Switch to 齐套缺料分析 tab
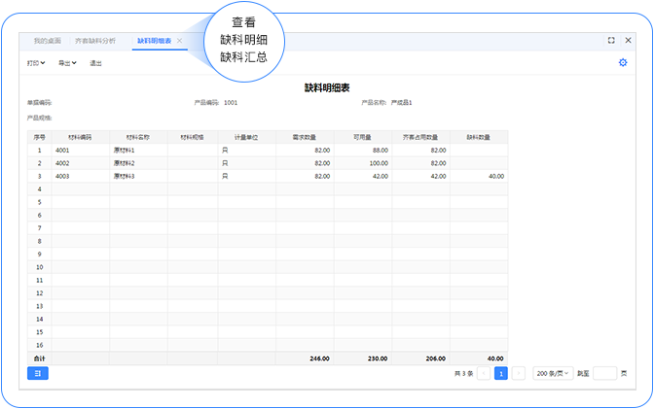 (x=95, y=41)
